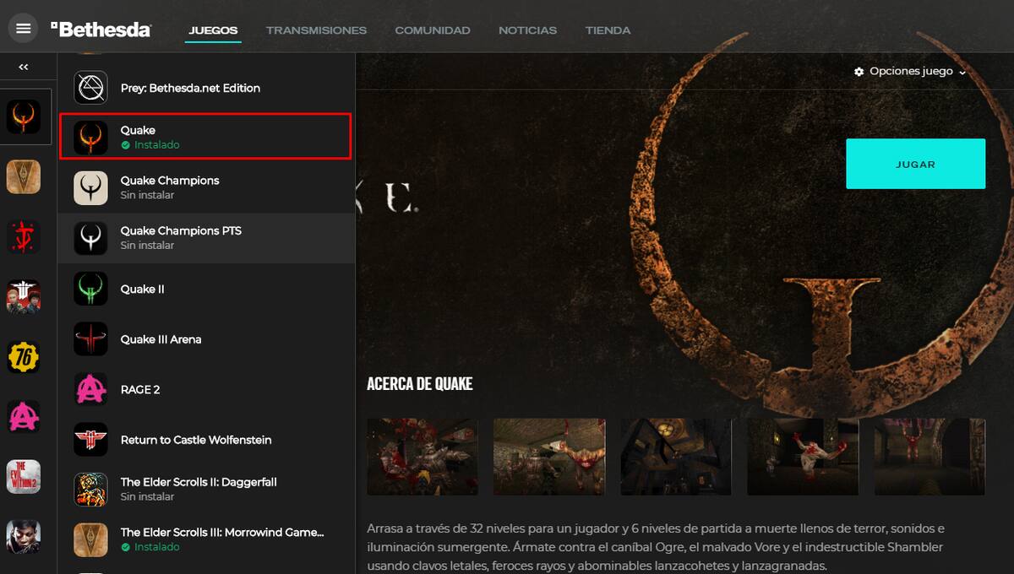Select Wolfenstein characters sidebar icon
This screenshot has height=574, width=1014.
tap(24, 296)
